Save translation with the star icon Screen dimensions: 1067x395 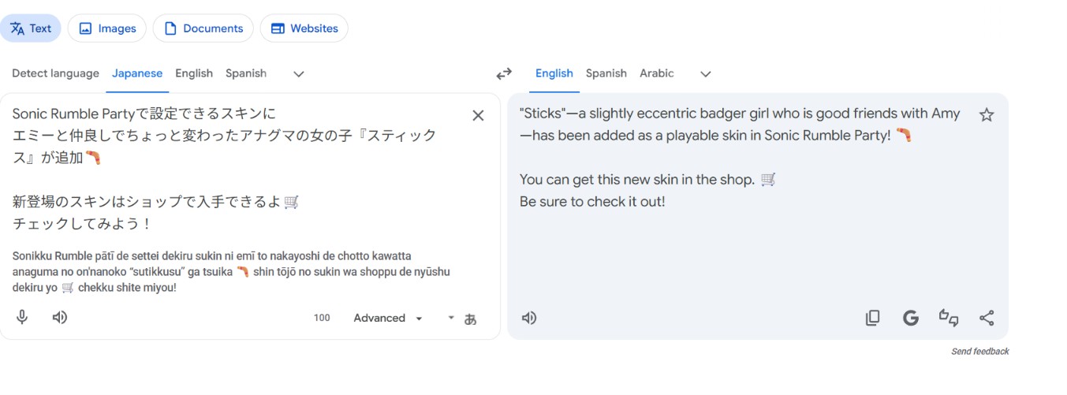coord(987,115)
